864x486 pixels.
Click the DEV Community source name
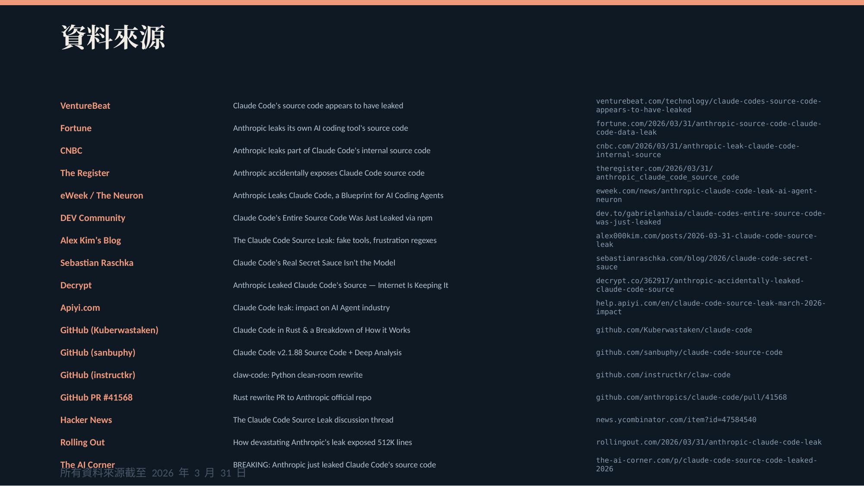92,218
